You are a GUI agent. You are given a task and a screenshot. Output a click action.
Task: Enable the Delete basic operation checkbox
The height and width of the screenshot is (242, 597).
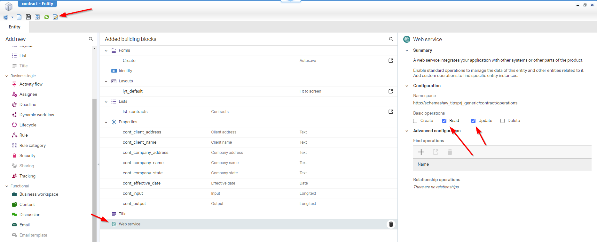point(502,121)
